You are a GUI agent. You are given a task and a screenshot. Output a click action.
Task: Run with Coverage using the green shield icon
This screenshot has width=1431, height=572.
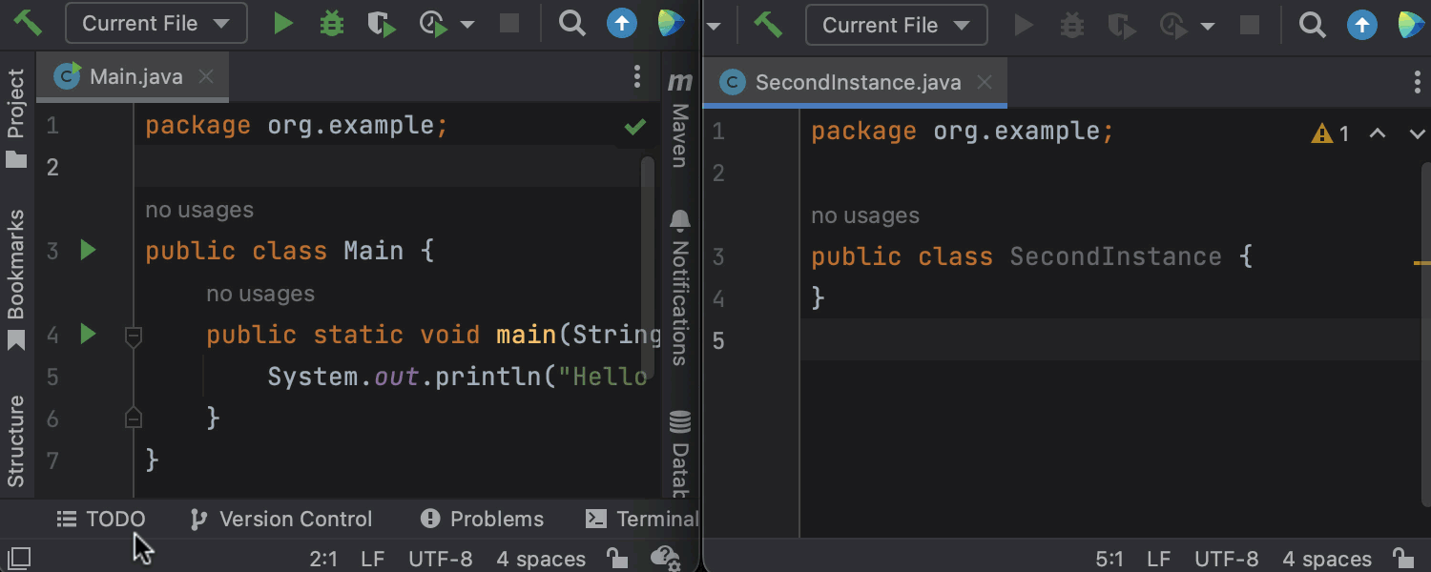(x=382, y=24)
